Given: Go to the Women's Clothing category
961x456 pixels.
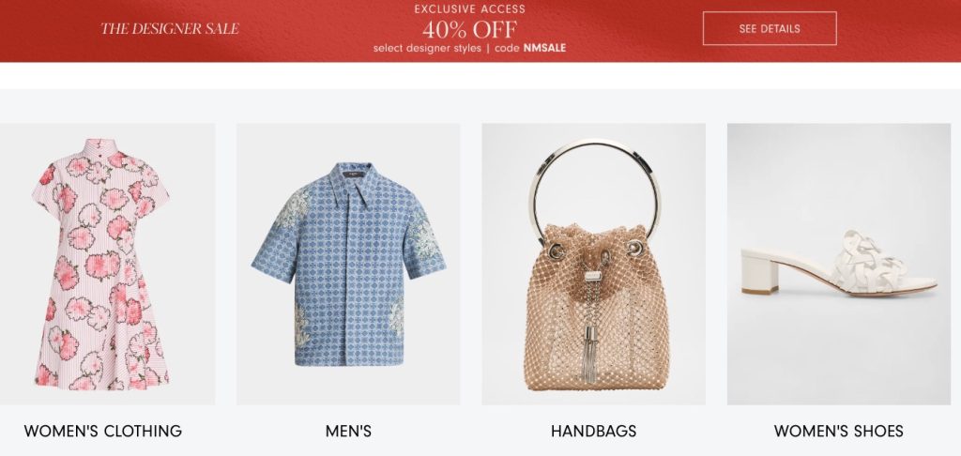Looking at the screenshot, I should (103, 431).
